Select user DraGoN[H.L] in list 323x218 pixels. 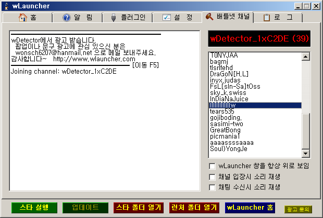click(x=255, y=74)
